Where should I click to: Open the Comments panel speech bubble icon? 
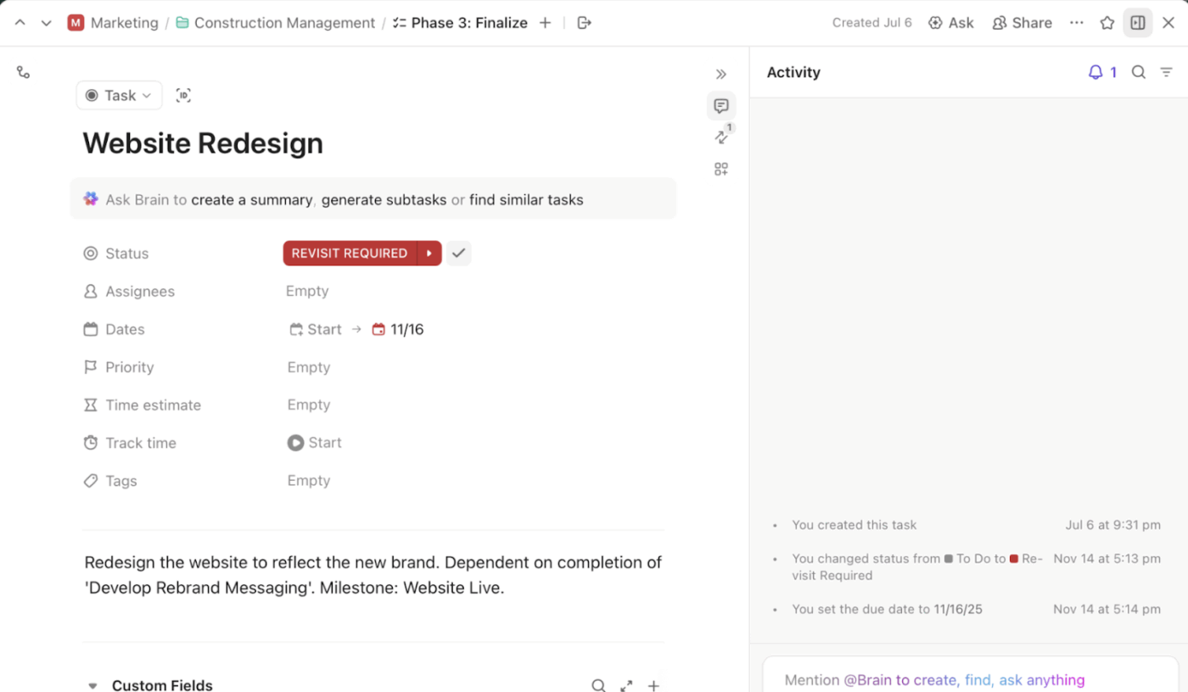(x=720, y=105)
